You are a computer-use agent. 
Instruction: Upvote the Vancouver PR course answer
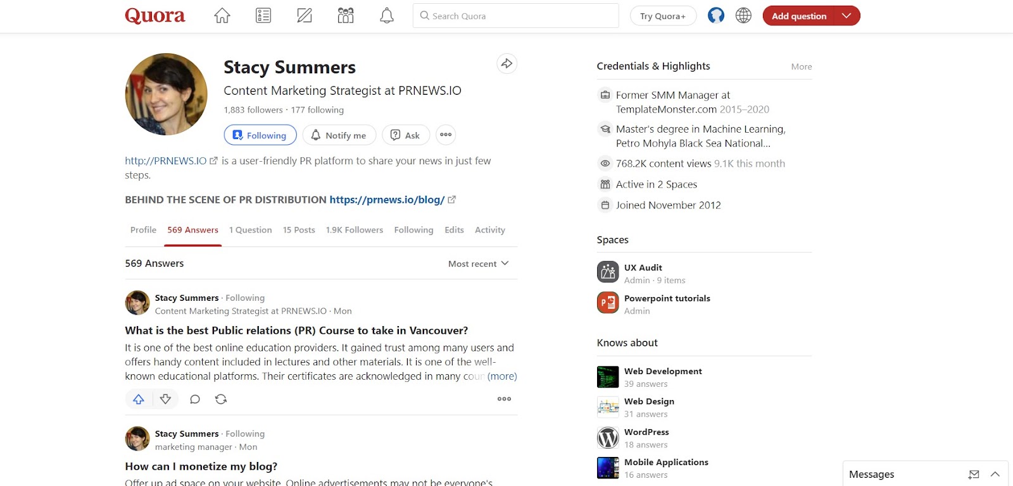click(x=139, y=399)
